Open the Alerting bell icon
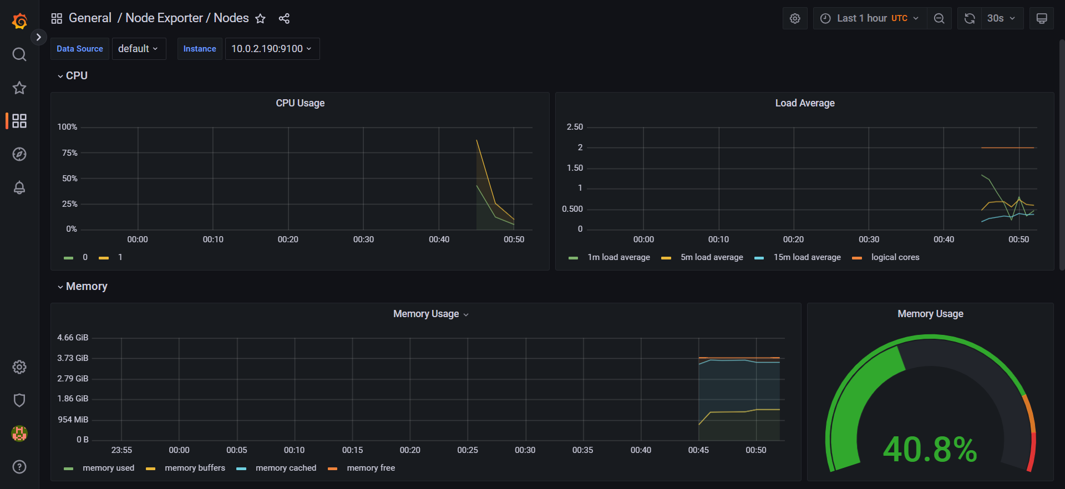 point(19,187)
